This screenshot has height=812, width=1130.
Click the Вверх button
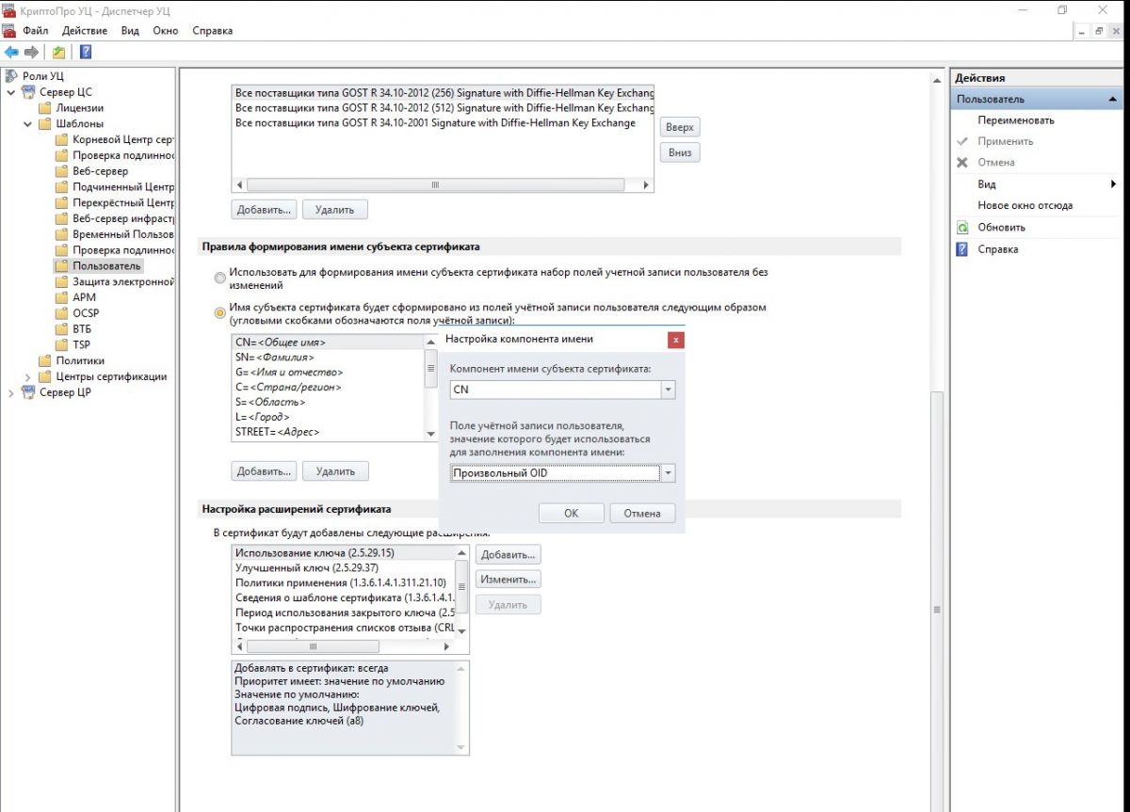[x=680, y=127]
